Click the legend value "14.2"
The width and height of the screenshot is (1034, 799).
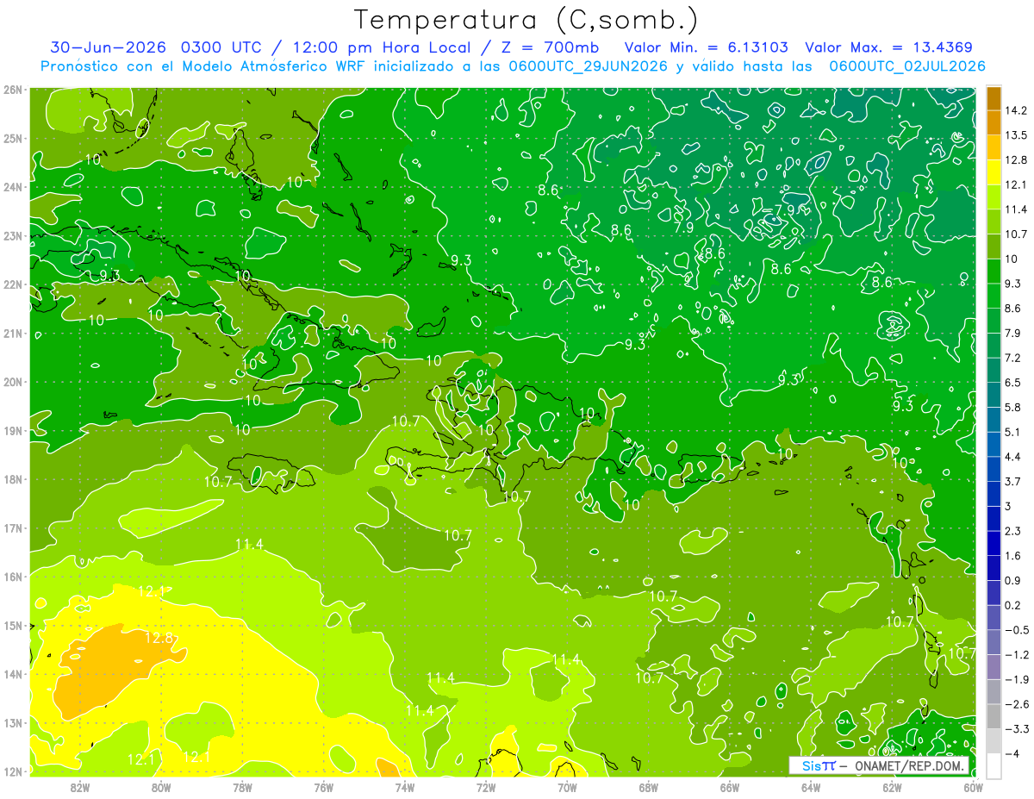1017,110
